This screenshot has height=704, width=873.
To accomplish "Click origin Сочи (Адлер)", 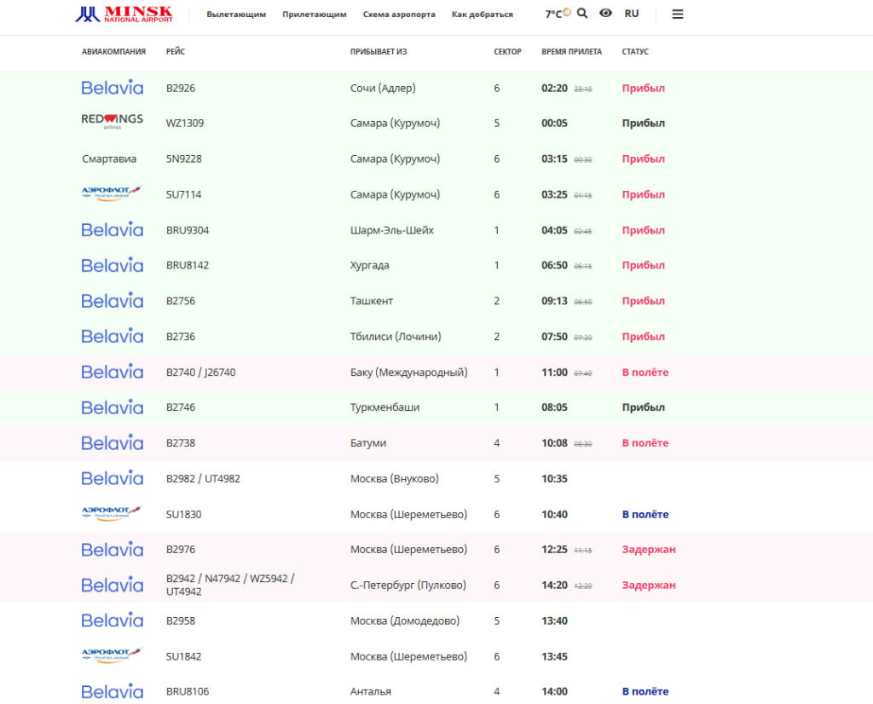I will tap(383, 88).
